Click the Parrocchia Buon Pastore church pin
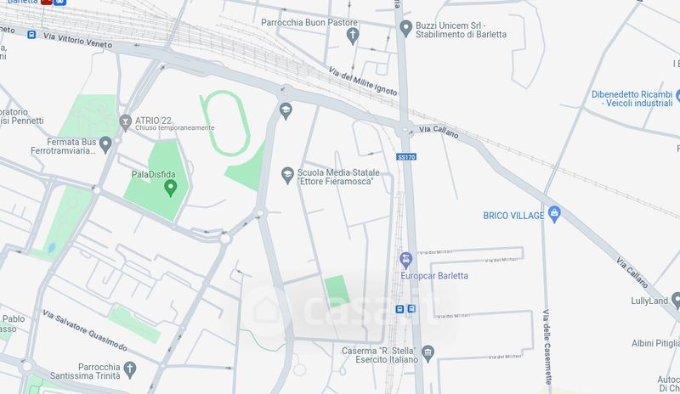 click(x=353, y=36)
